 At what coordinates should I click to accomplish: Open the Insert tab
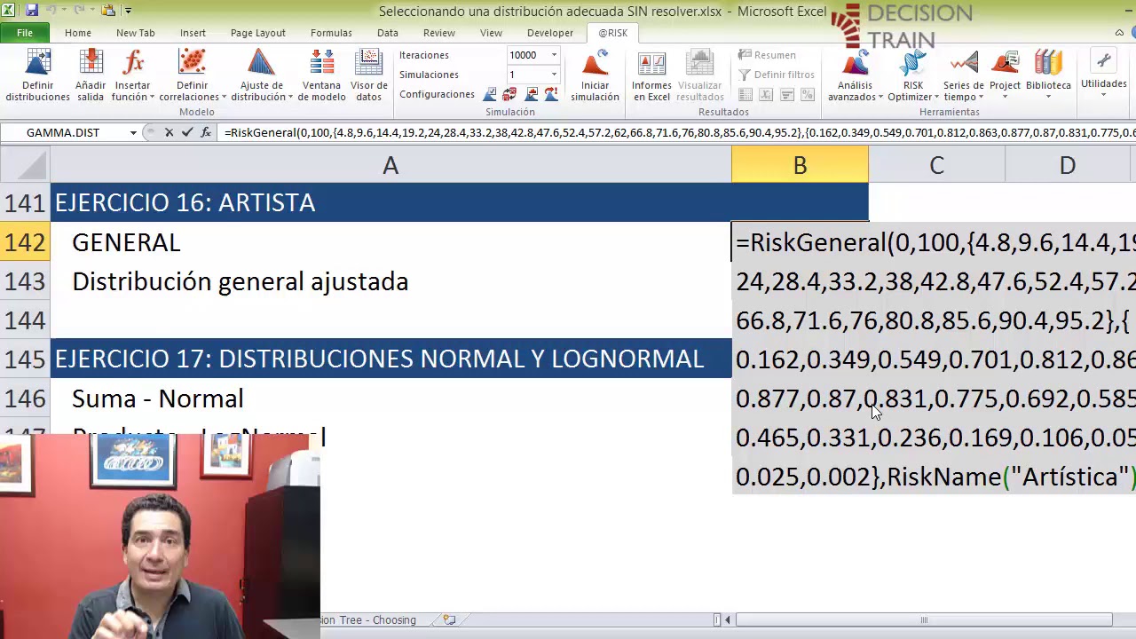click(193, 33)
